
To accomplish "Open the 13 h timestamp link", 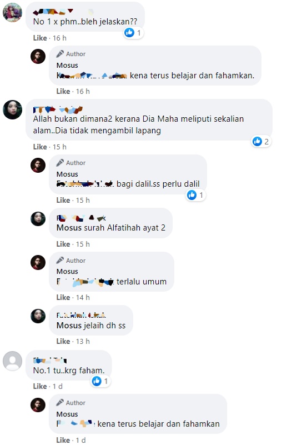I will click(x=83, y=341).
